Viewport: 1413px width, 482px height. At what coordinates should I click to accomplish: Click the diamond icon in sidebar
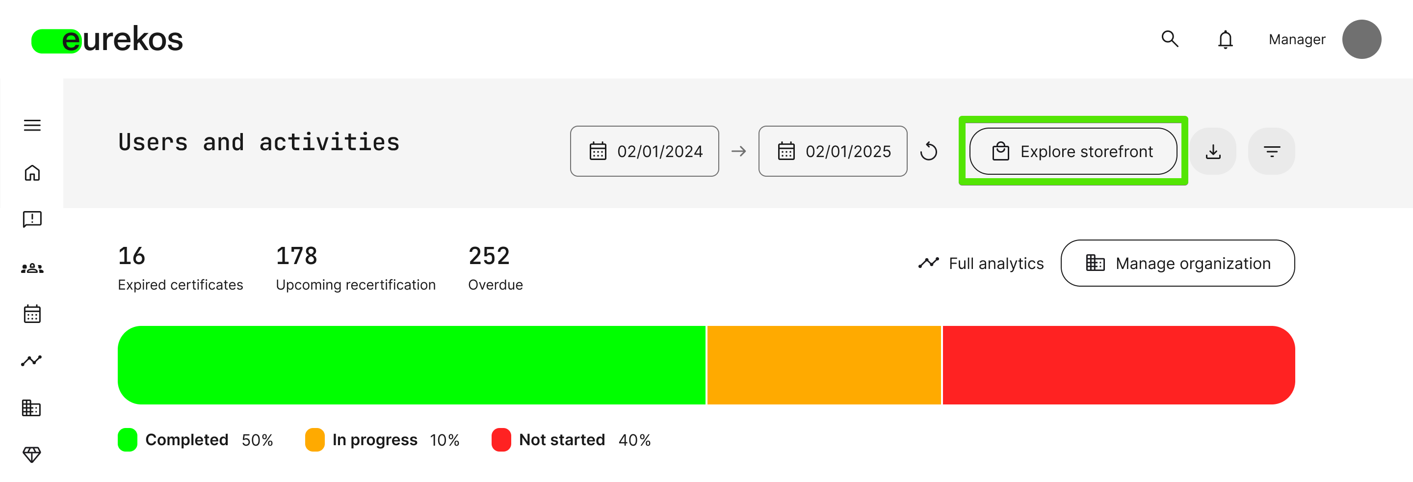click(31, 455)
